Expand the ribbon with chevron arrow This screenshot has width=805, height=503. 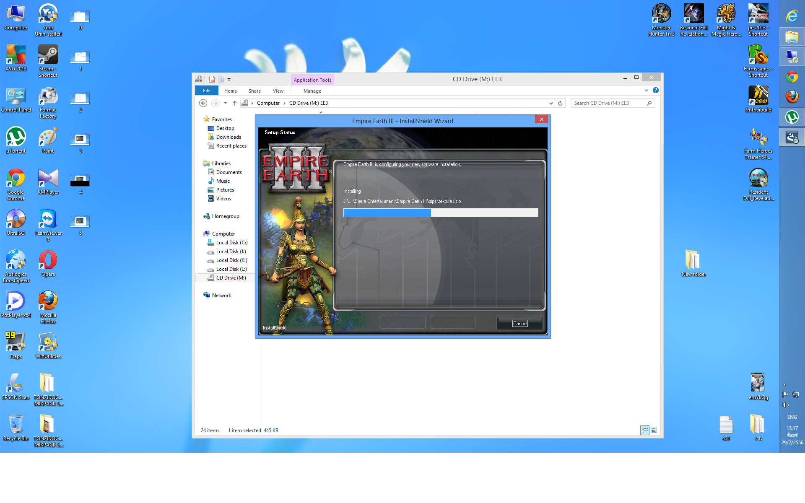click(647, 91)
